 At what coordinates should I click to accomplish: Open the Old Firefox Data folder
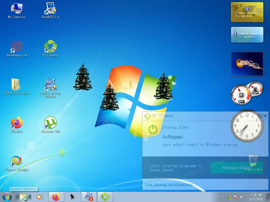pyautogui.click(x=17, y=86)
